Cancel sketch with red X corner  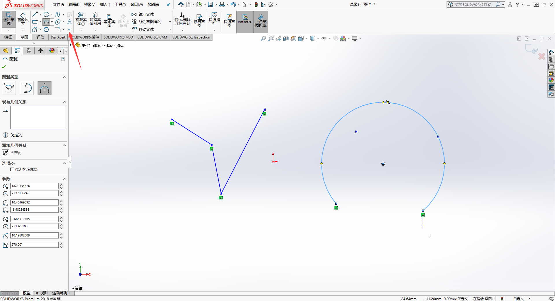(542, 56)
